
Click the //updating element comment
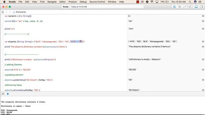(x=14, y=75)
